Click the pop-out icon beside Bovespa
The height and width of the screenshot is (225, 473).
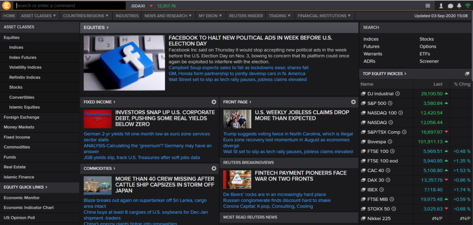pyautogui.click(x=363, y=142)
